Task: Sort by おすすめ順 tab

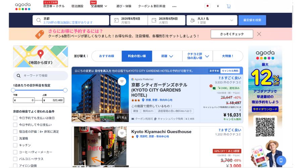Action: click(106, 56)
